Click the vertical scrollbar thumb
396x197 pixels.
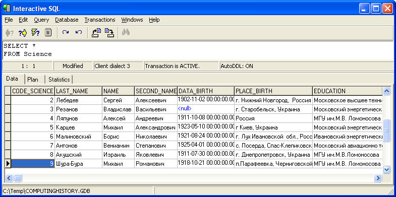tap(386, 130)
